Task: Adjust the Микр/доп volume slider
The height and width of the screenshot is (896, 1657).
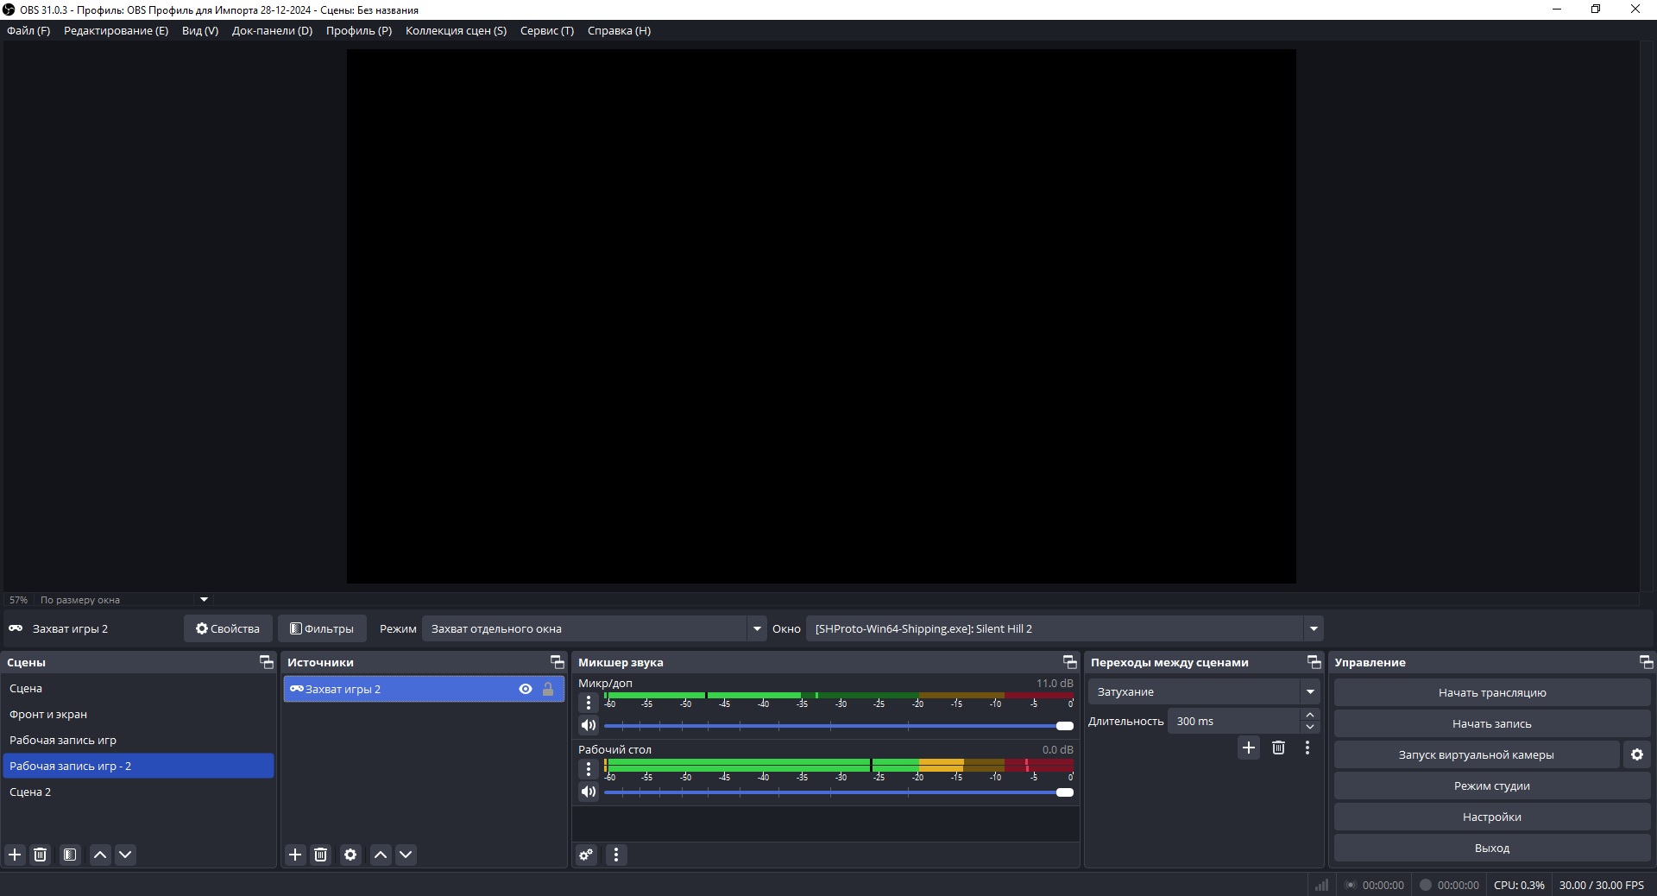Action: (x=838, y=726)
